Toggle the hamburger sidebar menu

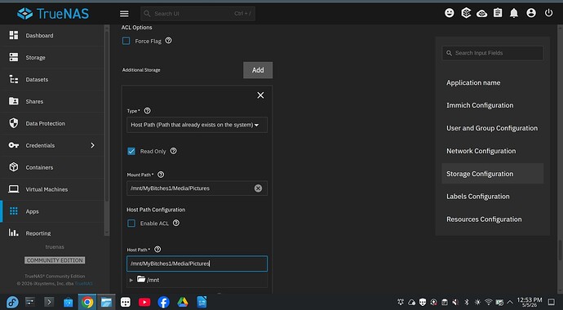pyautogui.click(x=124, y=14)
